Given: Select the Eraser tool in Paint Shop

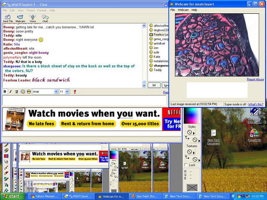Looking at the screenshot, I should pos(6,173).
